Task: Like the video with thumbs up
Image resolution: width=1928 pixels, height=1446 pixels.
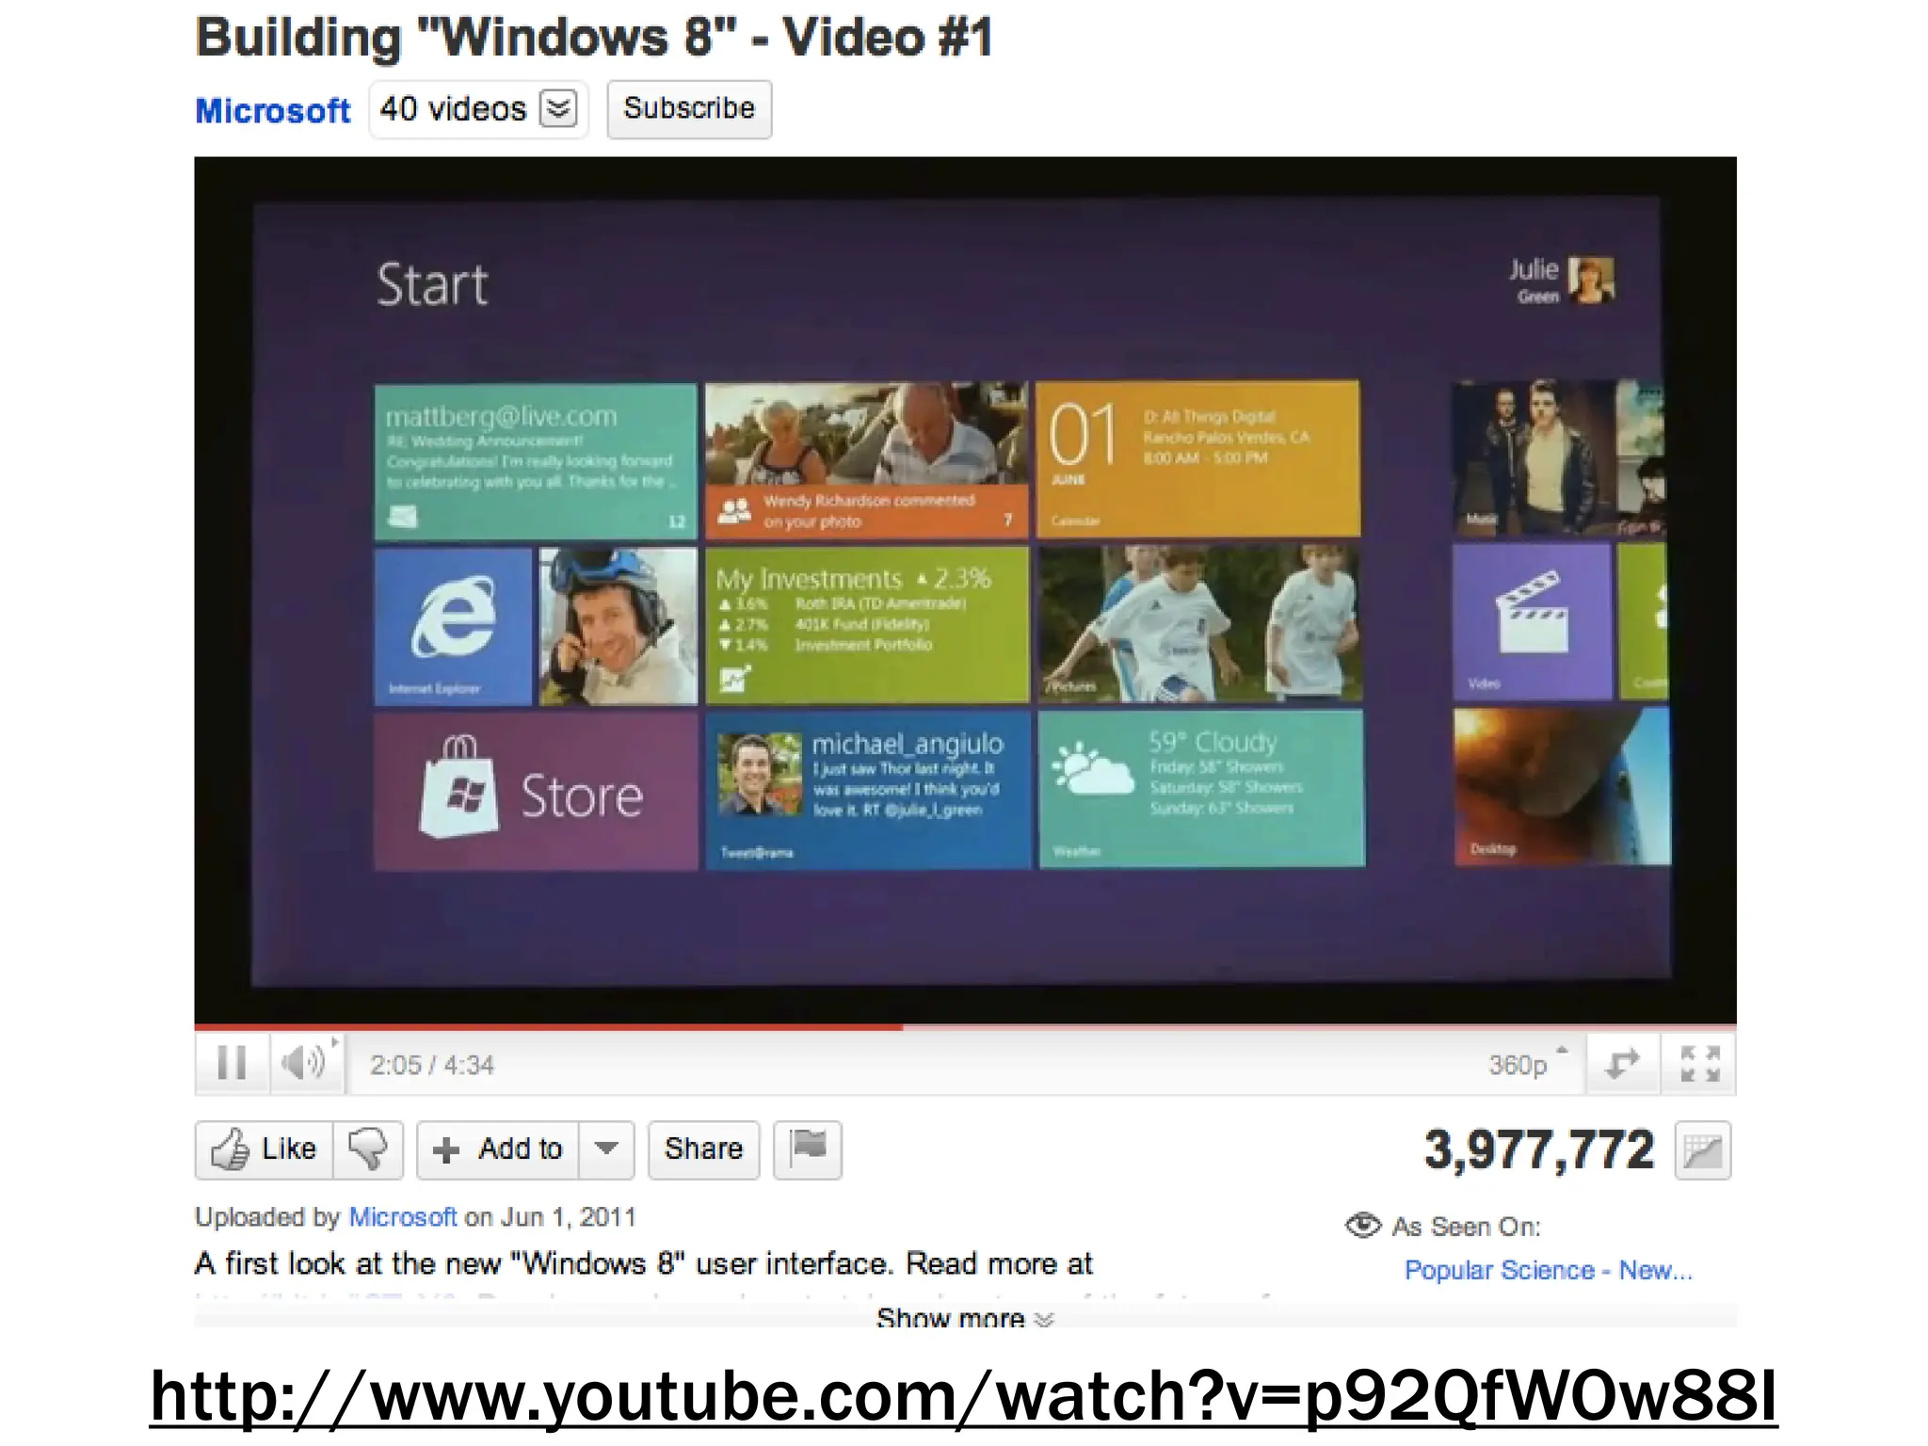Action: [x=265, y=1149]
